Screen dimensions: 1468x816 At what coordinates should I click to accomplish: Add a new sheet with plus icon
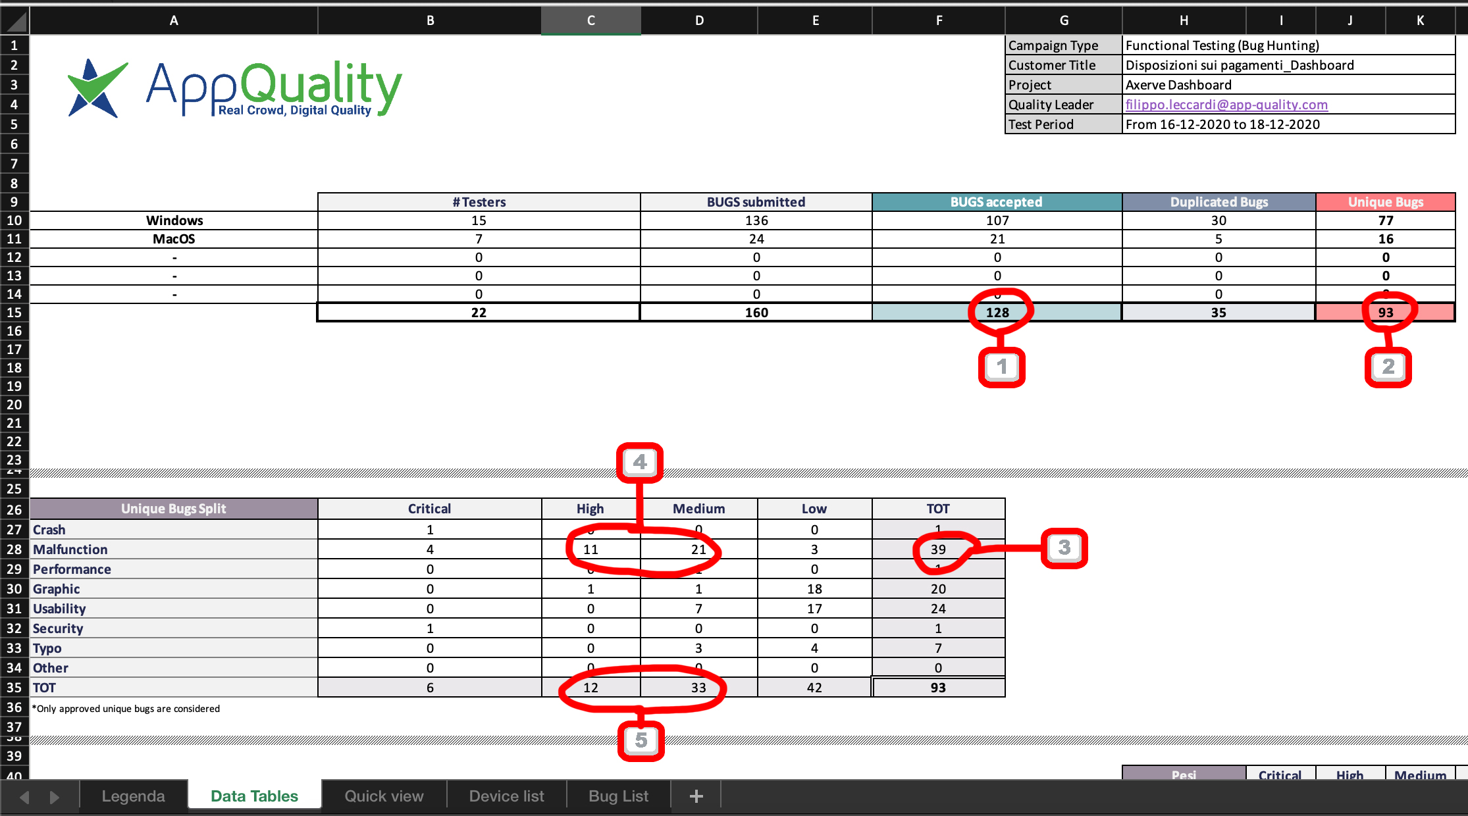696,796
